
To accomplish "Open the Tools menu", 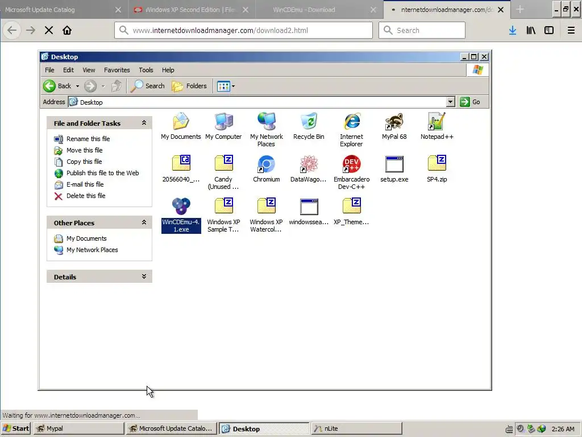I will (x=146, y=70).
